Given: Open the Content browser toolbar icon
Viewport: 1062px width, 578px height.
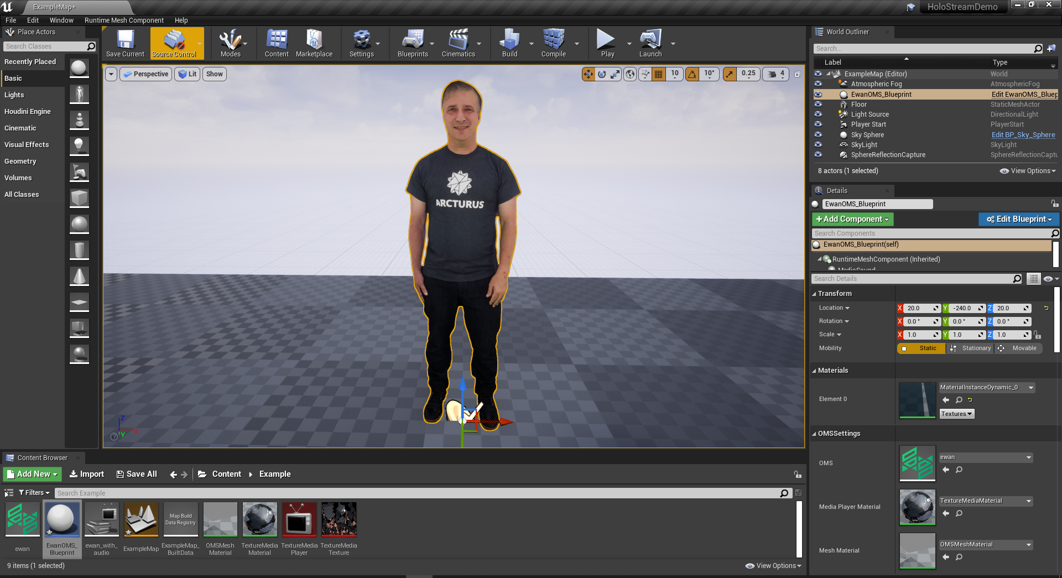Looking at the screenshot, I should (277, 43).
